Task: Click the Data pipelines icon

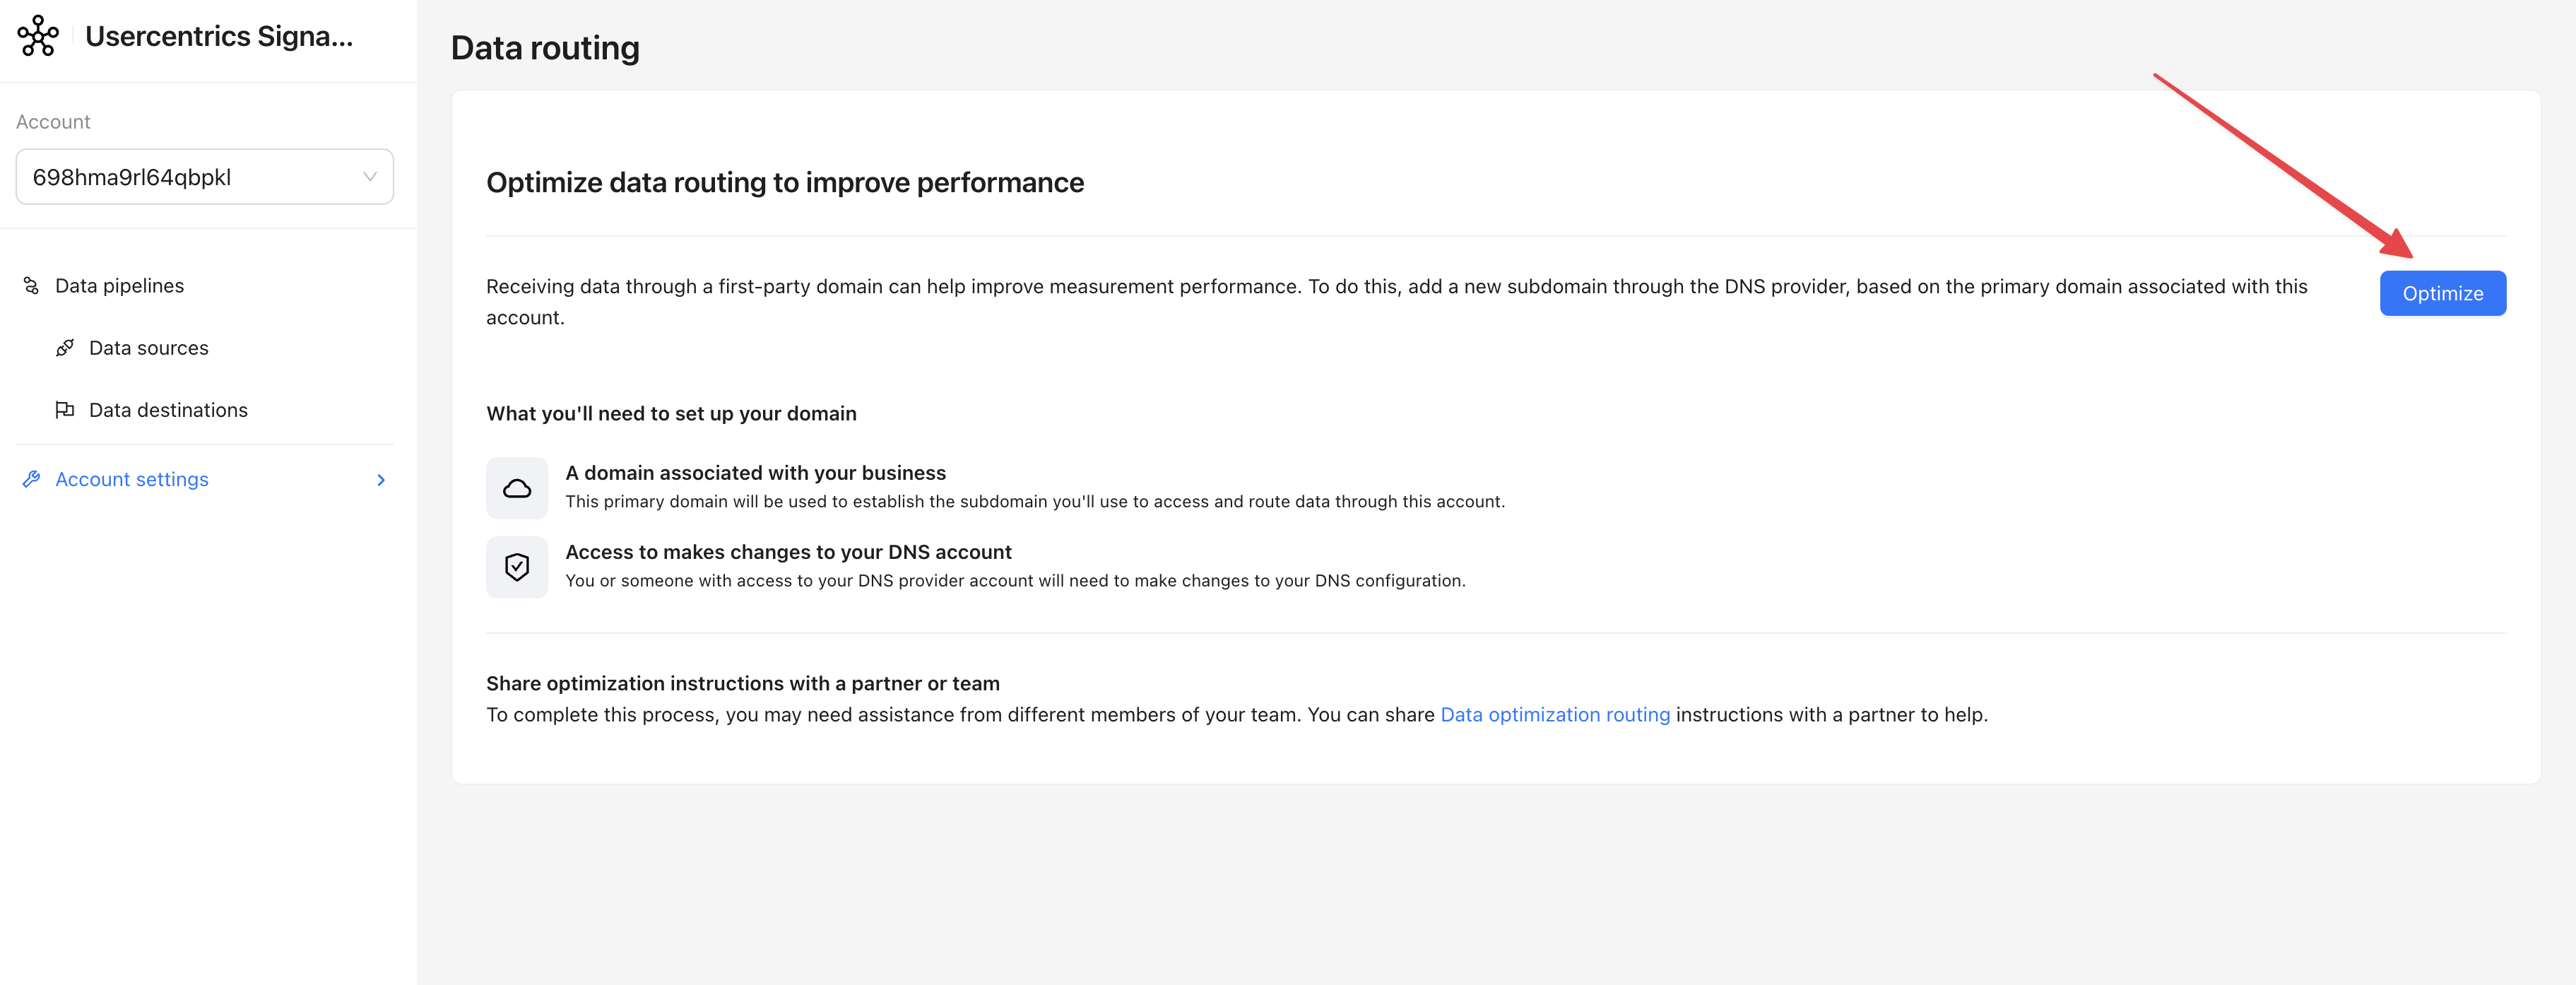Action: [31, 286]
